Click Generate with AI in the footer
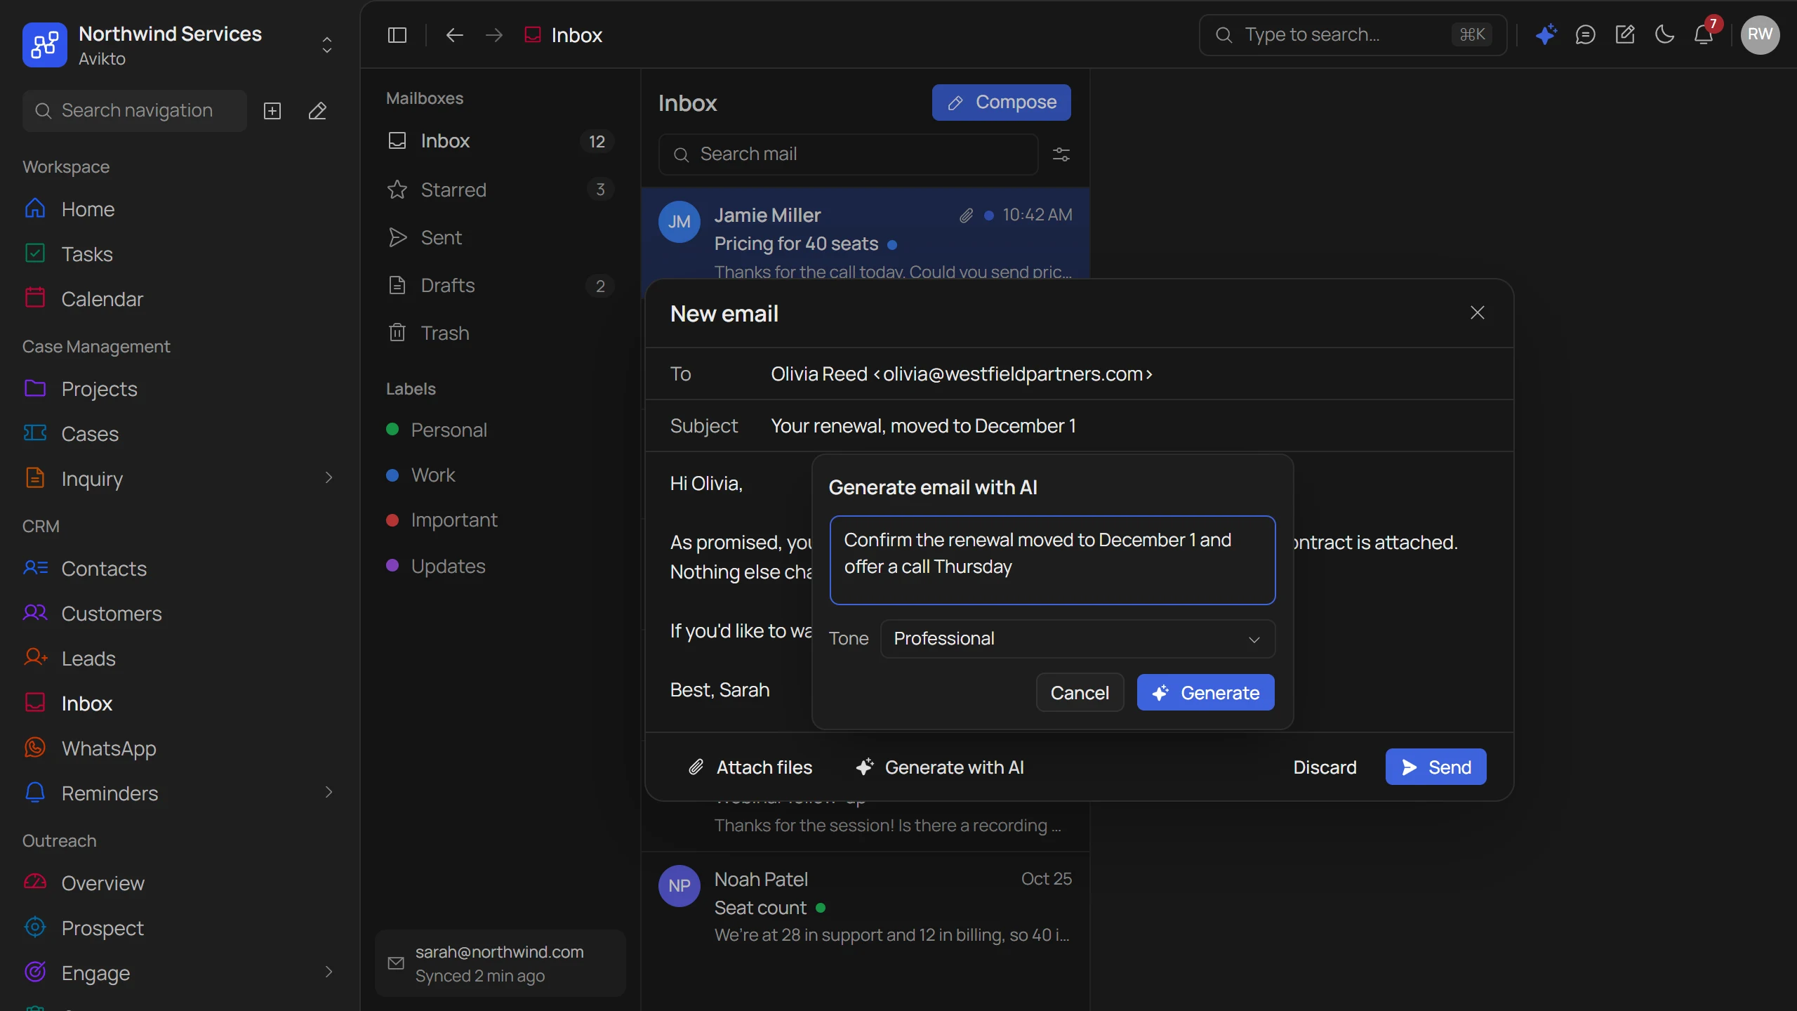 (x=940, y=767)
